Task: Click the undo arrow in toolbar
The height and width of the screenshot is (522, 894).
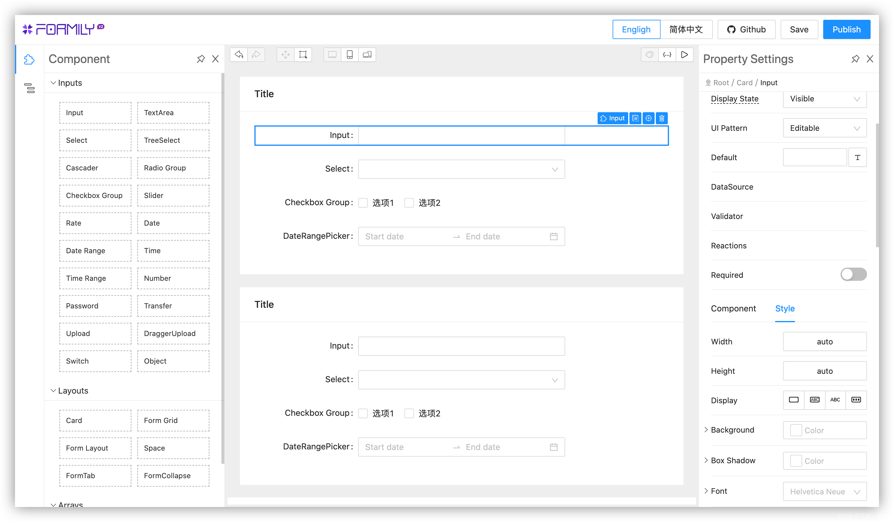Action: pos(239,55)
